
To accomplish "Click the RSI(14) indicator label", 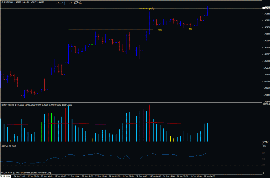I will tap(9, 146).
